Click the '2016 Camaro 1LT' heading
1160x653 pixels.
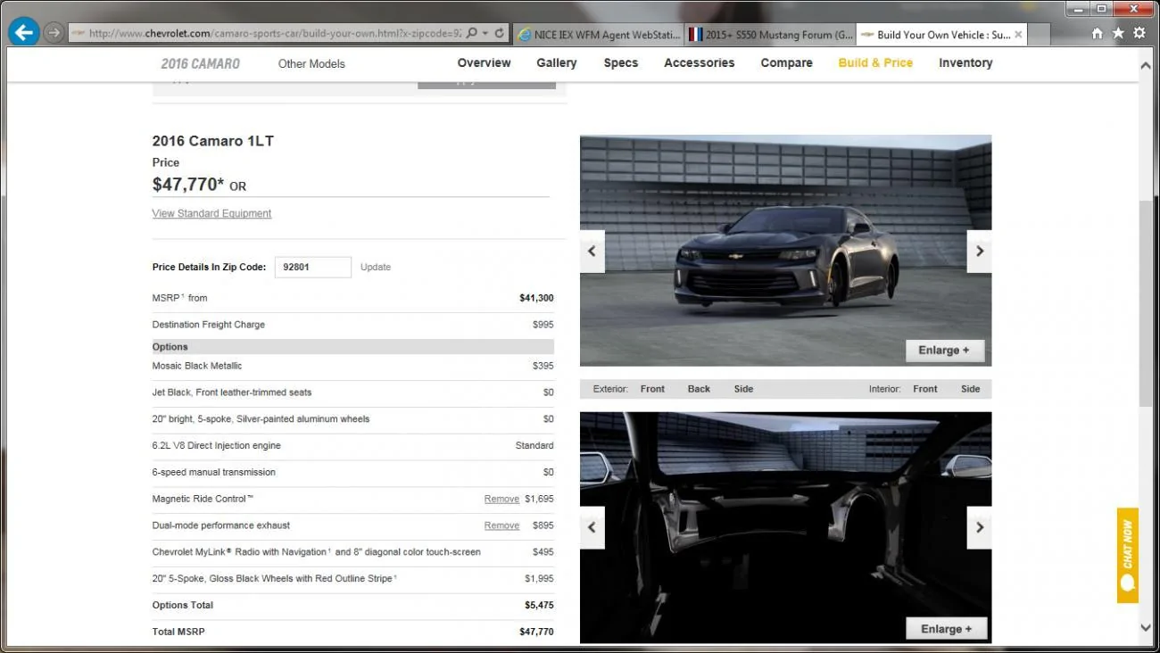[213, 141]
